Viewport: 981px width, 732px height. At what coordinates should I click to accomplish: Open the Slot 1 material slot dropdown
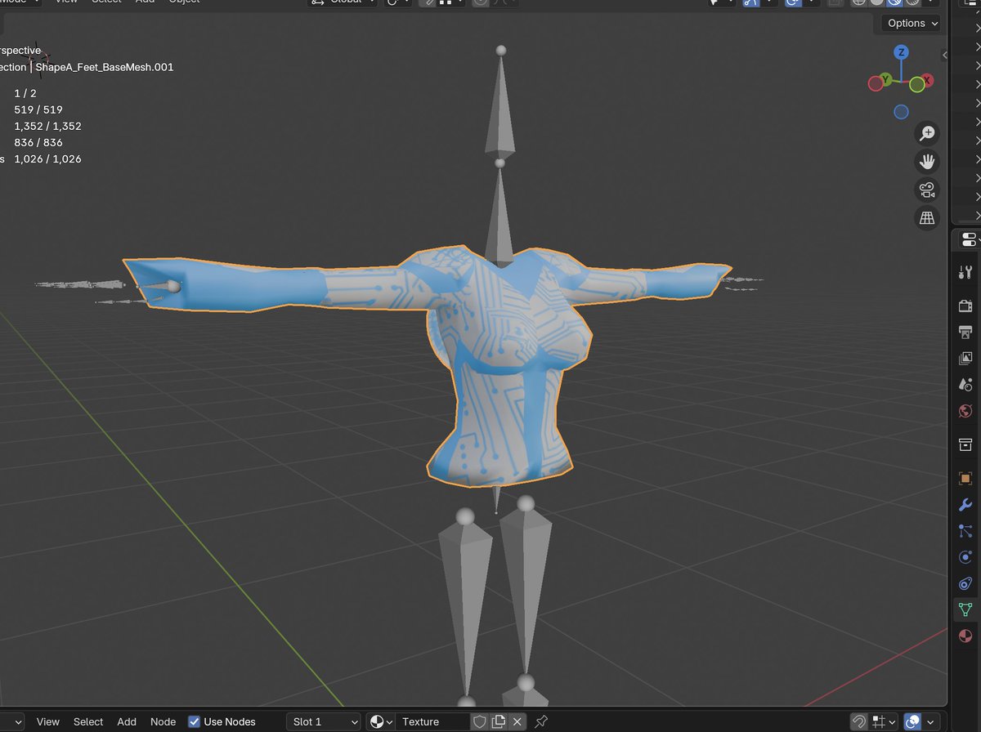coord(324,721)
